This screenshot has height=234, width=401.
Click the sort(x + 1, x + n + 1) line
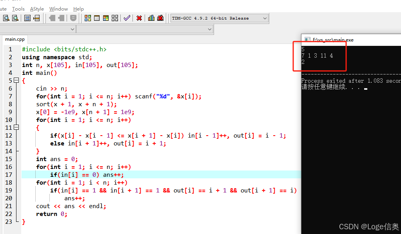pos(76,104)
